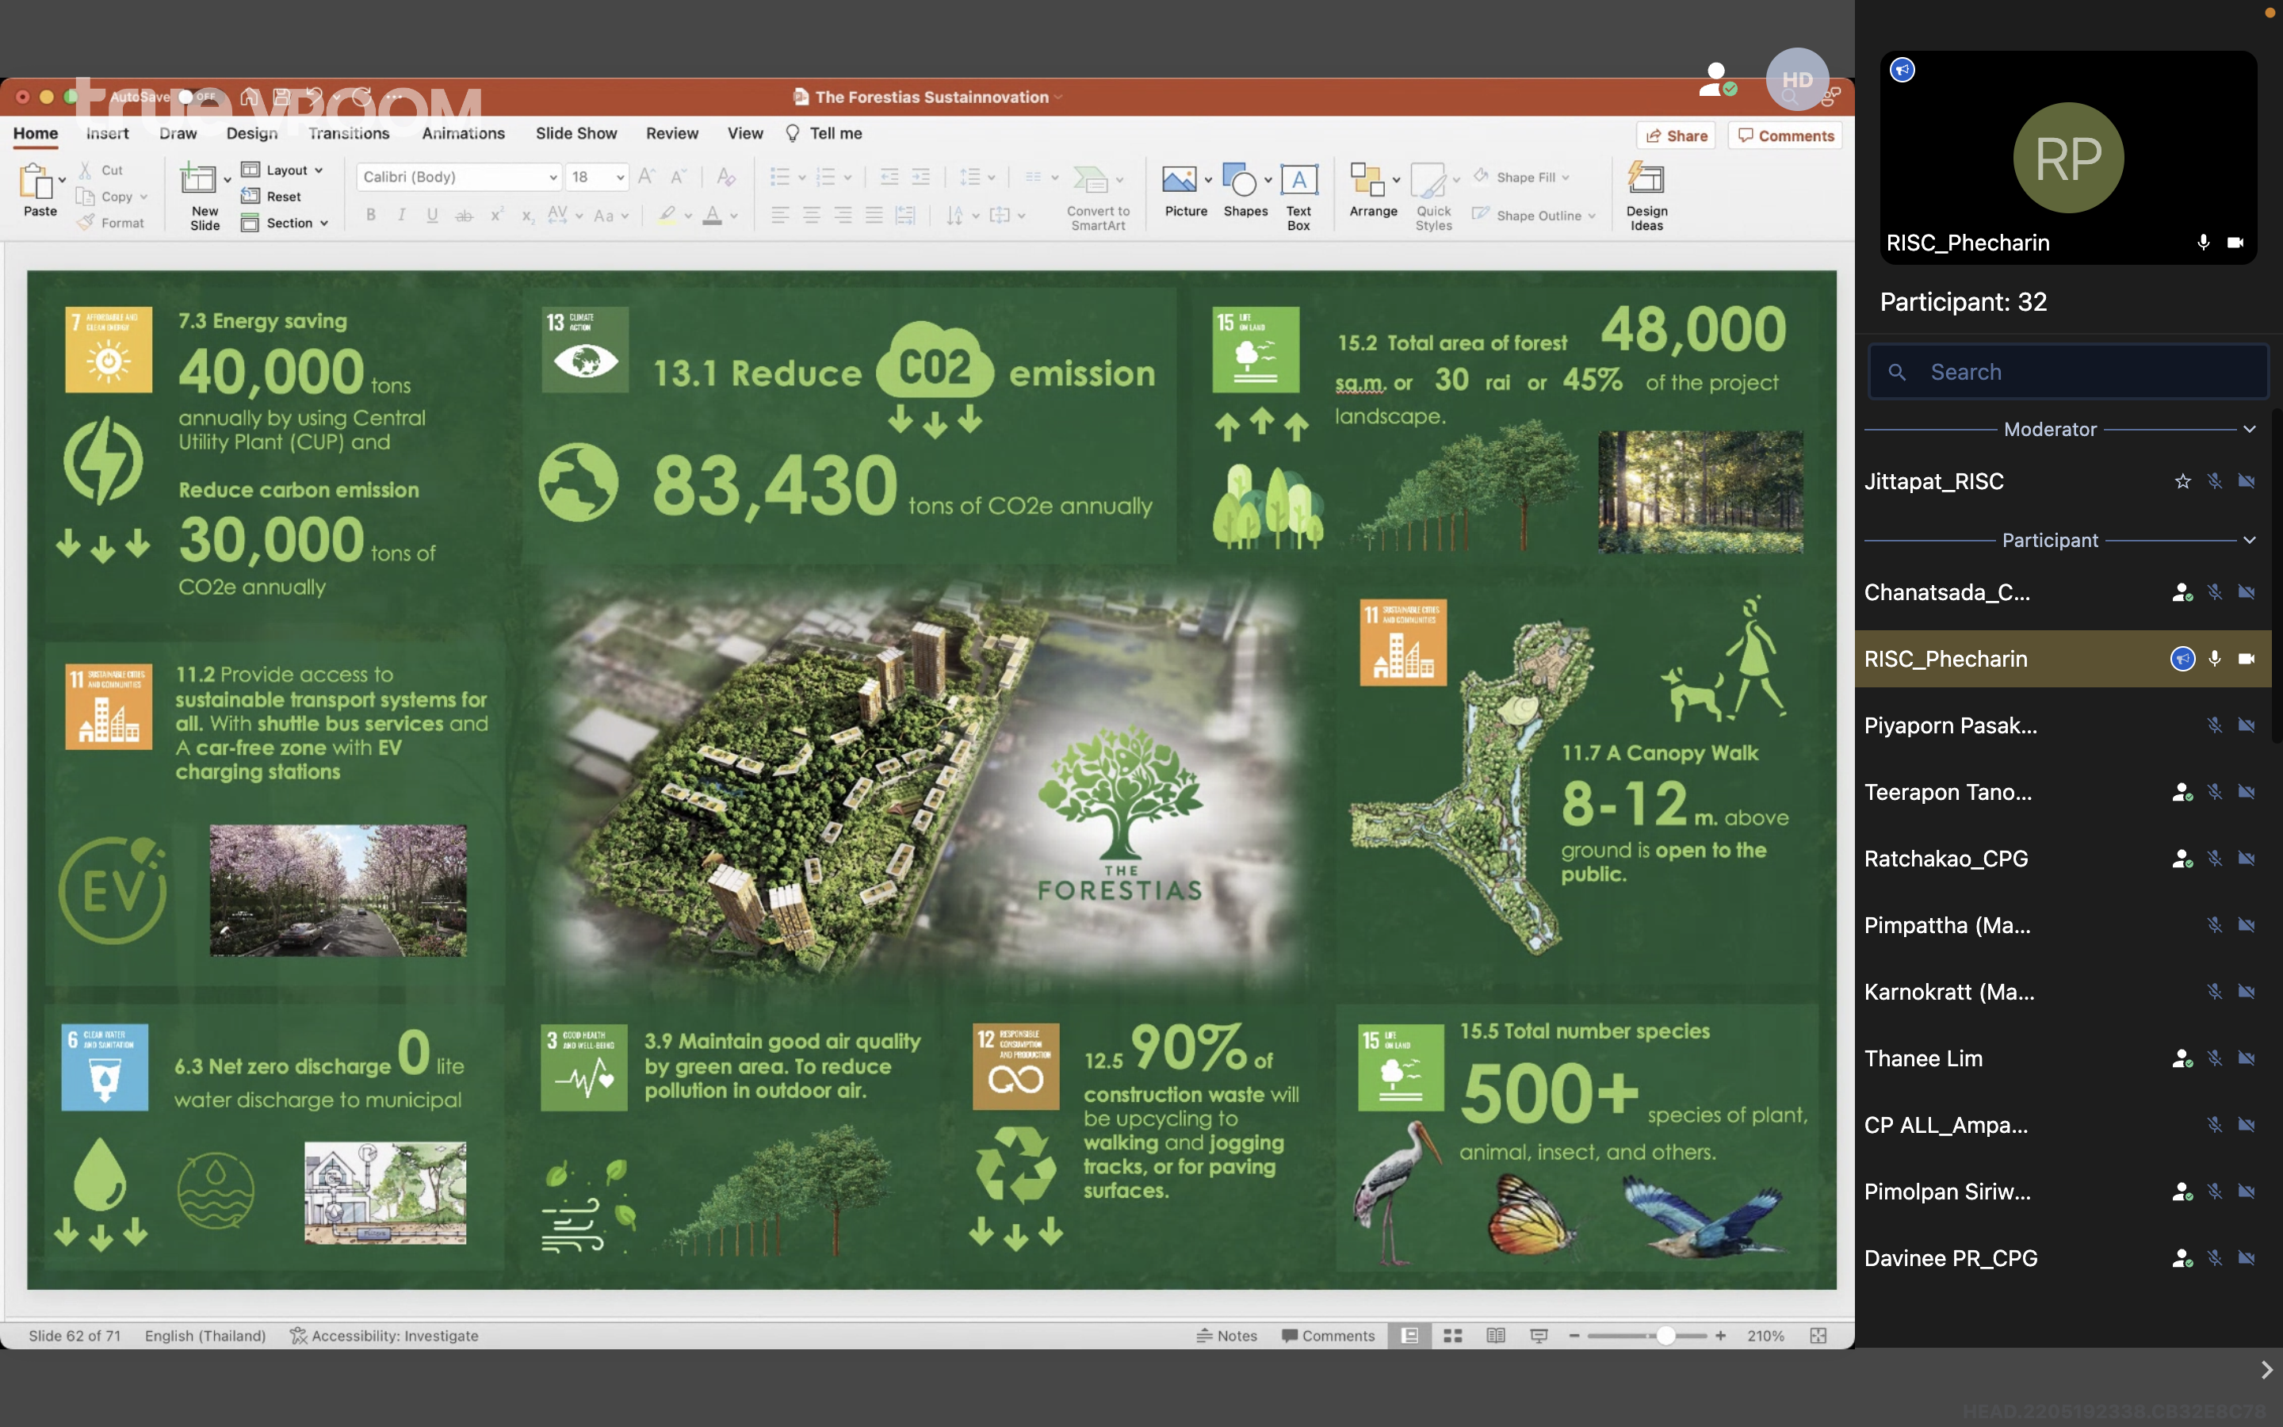
Task: Adjust the zoom slider handle
Action: pos(1666,1336)
